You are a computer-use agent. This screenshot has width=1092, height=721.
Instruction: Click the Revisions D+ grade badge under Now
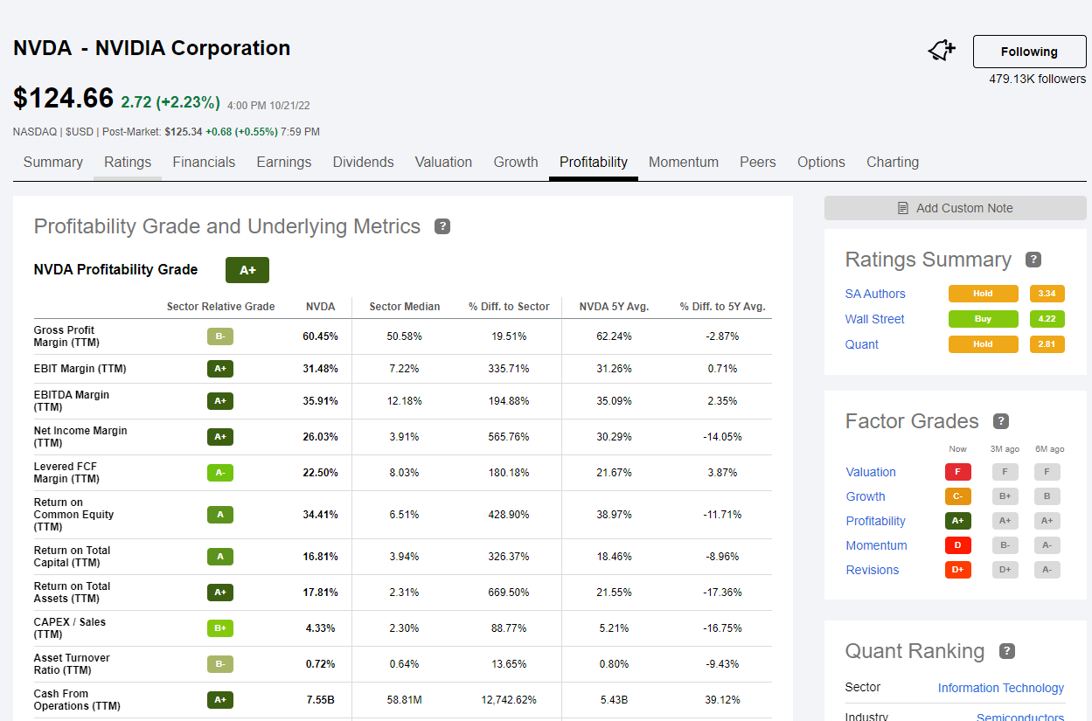point(958,570)
